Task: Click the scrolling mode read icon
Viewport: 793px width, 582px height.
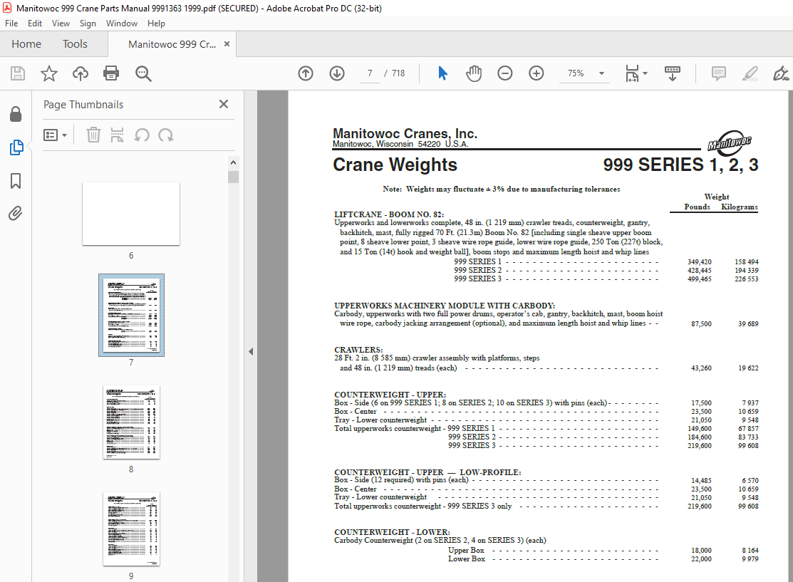Action: click(672, 73)
